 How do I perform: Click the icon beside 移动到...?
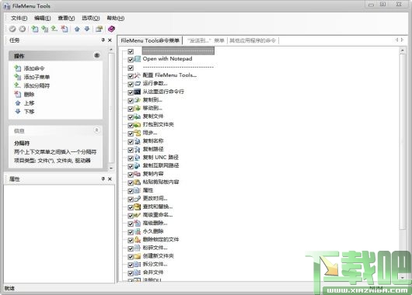point(138,108)
